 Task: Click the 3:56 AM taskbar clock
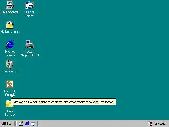(x=160, y=124)
